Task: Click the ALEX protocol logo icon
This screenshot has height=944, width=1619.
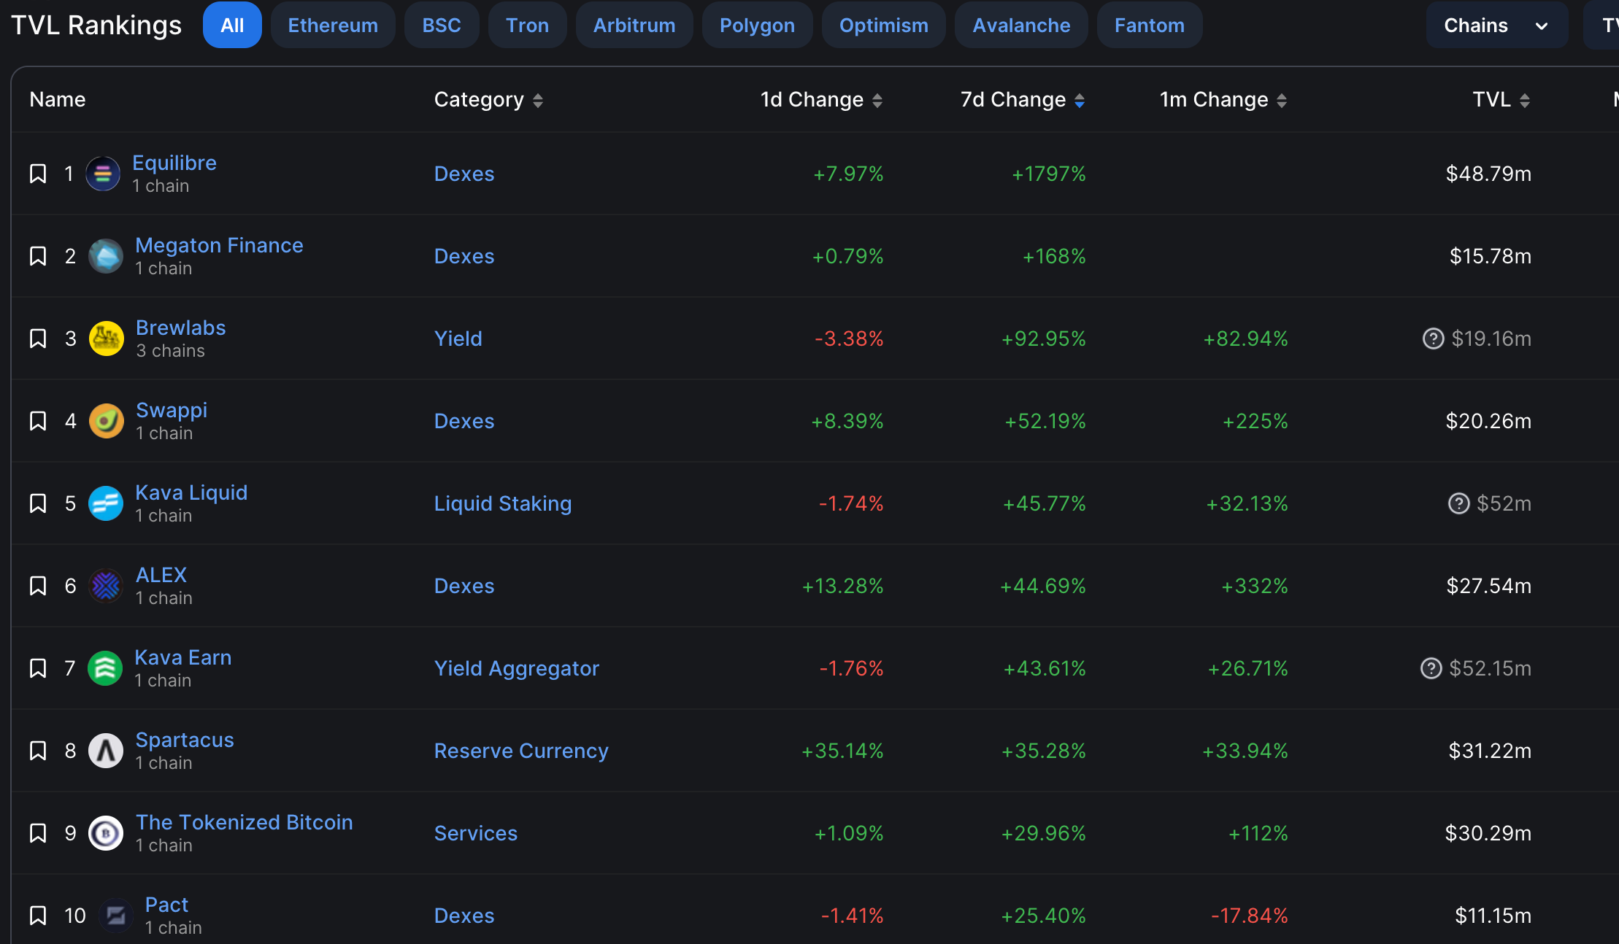Action: click(x=106, y=586)
